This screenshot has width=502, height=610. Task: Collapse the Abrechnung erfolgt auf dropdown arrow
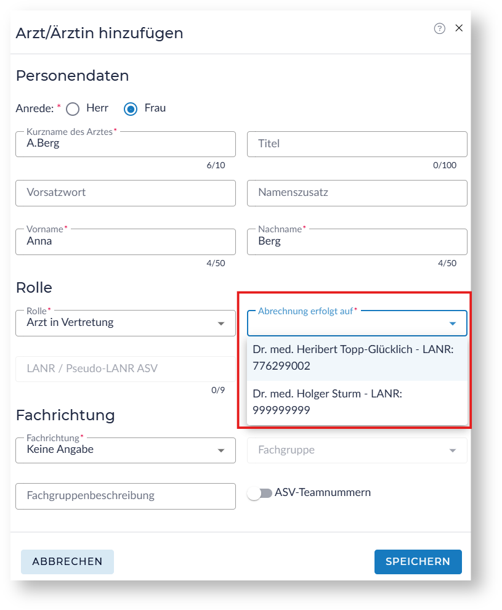pos(453,323)
